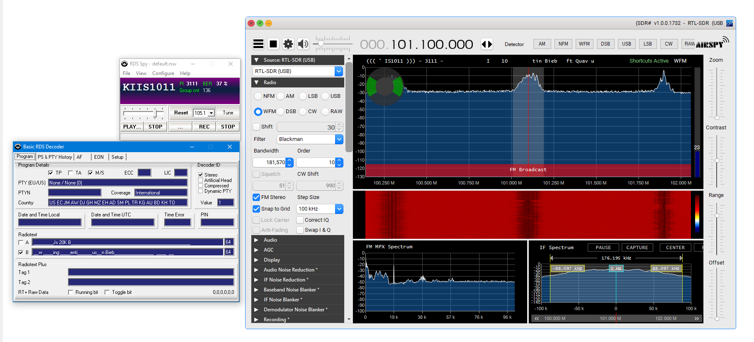754x342 pixels.
Task: Click the CENTER button in IF Spectrum
Action: click(675, 247)
